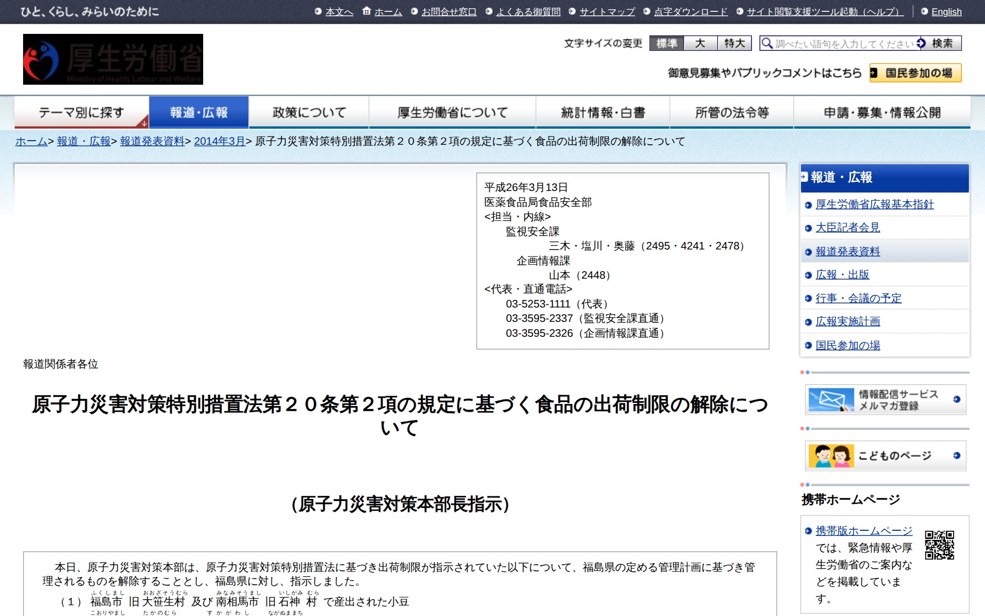This screenshot has height=616, width=985.
Task: Switch to English site link
Action: click(946, 12)
